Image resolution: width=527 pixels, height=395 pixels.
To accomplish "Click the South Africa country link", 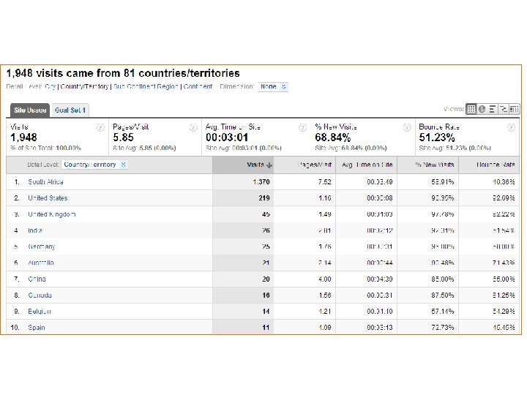I will click(45, 182).
